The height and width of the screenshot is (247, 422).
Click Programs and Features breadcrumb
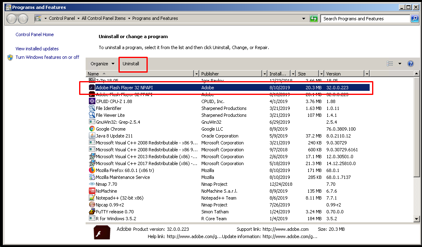pyautogui.click(x=155, y=18)
